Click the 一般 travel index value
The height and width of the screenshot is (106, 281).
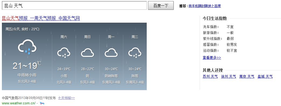coord(230,33)
